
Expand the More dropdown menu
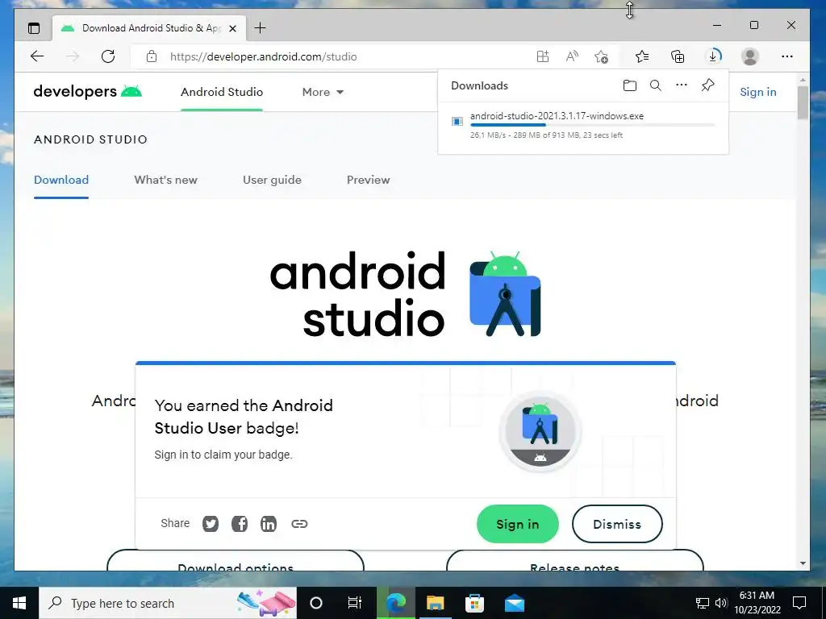click(323, 92)
